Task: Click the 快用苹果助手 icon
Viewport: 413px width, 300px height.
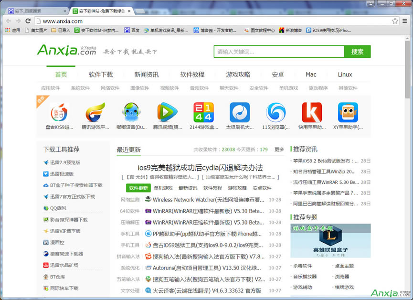Action: (x=312, y=113)
